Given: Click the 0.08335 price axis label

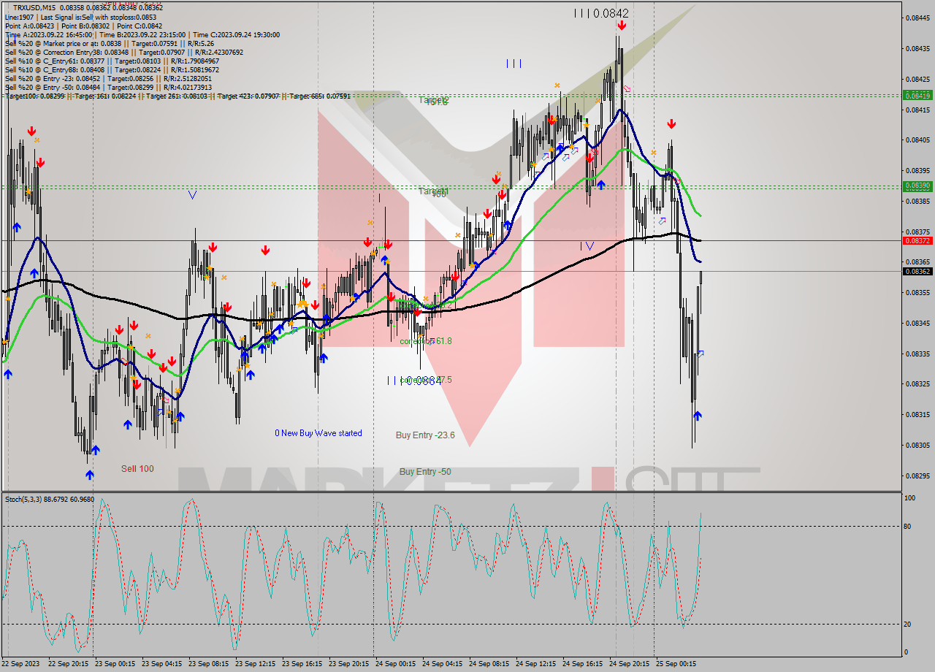Looking at the screenshot, I should click(x=917, y=354).
